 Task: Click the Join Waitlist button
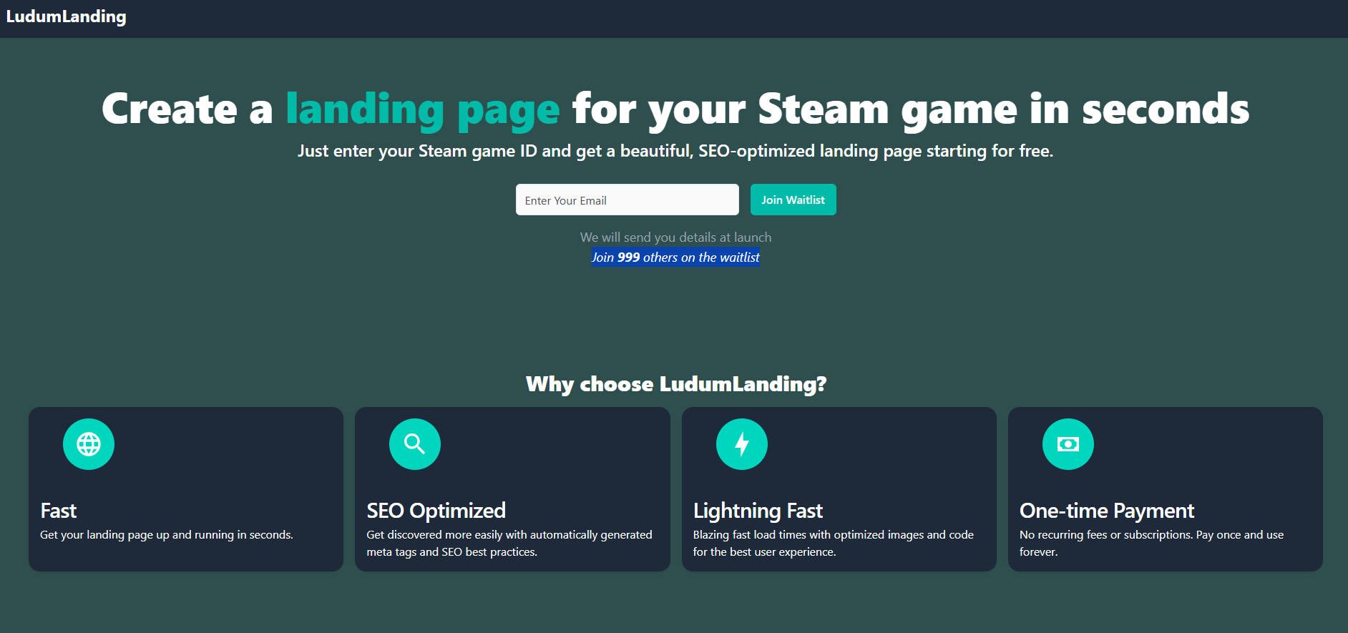click(x=793, y=200)
